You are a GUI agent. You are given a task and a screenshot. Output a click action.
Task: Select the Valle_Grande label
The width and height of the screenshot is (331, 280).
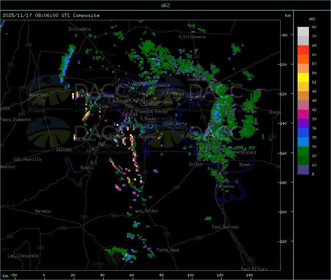(109, 136)
